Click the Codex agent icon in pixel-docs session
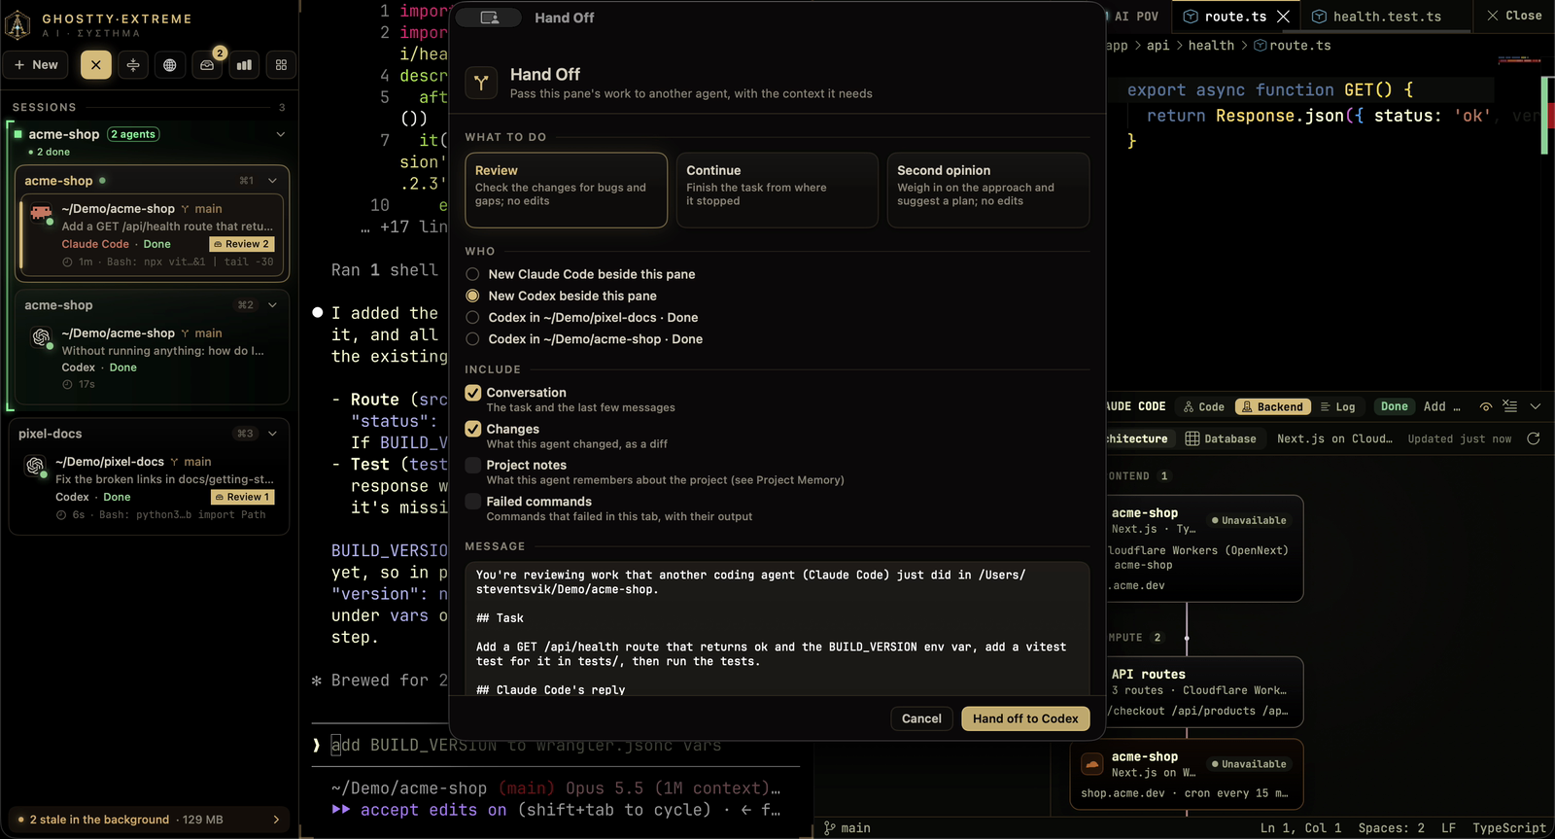1555x839 pixels. (36, 466)
